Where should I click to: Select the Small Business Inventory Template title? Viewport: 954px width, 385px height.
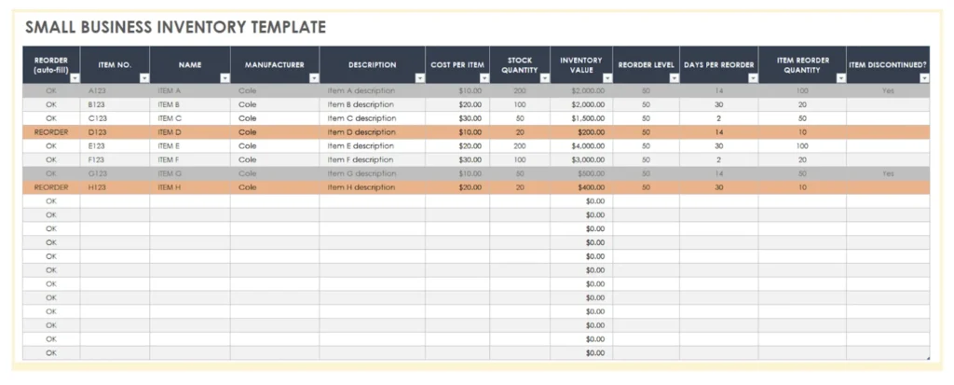(x=176, y=27)
